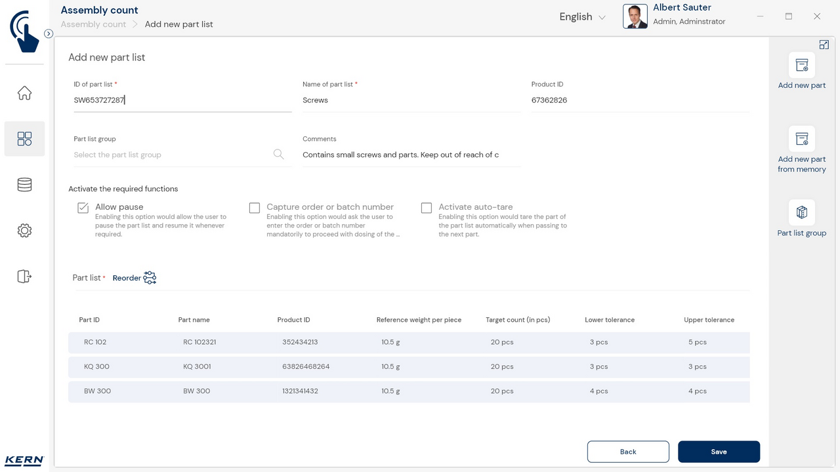Image resolution: width=840 pixels, height=472 pixels.
Task: Click the Back button
Action: (x=628, y=452)
